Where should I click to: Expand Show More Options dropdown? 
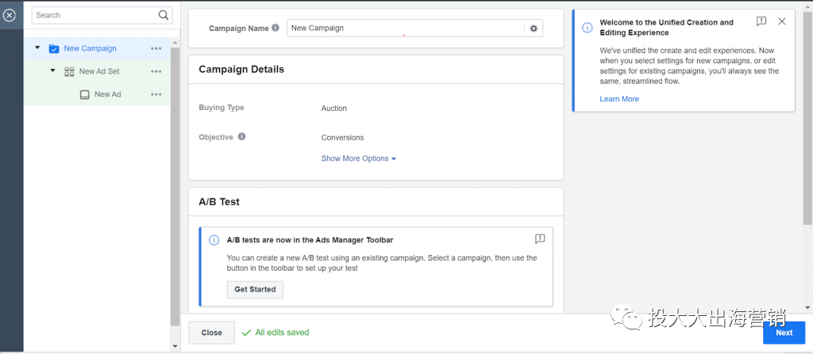point(358,158)
